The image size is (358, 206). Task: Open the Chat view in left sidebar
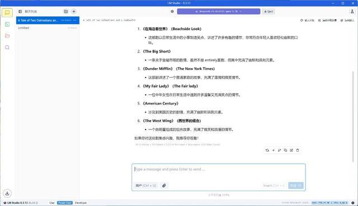tap(7, 12)
